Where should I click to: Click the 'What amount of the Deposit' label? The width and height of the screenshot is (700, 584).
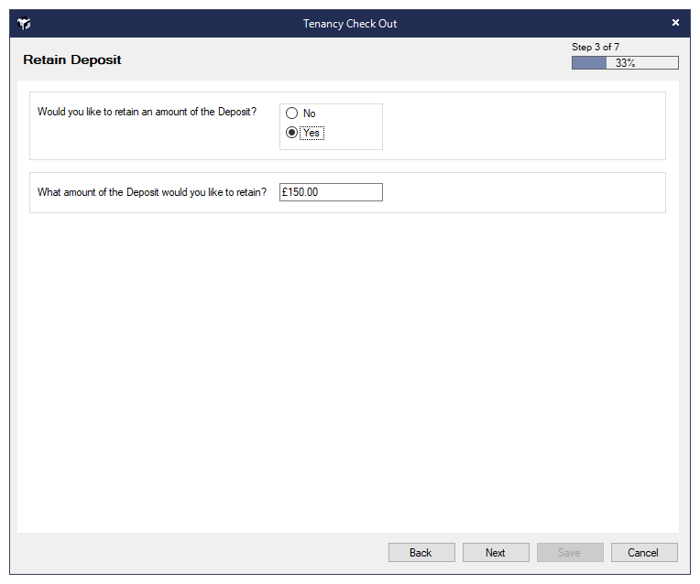(152, 192)
